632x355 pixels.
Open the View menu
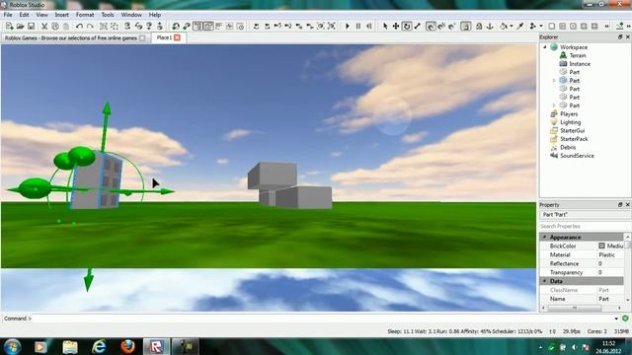41,15
